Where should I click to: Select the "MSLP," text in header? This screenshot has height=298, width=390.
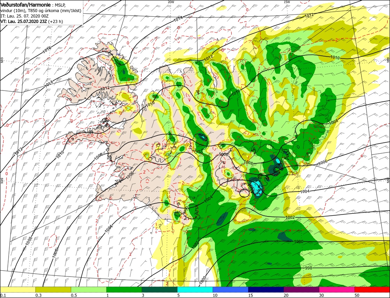click(60, 5)
